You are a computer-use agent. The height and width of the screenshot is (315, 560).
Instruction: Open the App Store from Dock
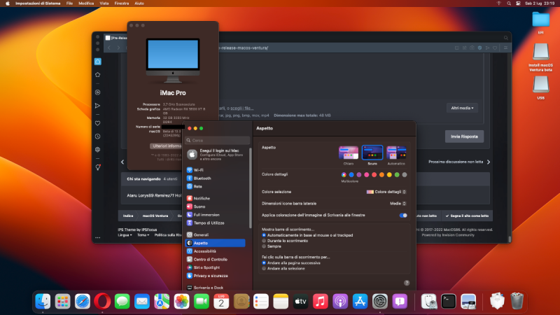click(360, 301)
